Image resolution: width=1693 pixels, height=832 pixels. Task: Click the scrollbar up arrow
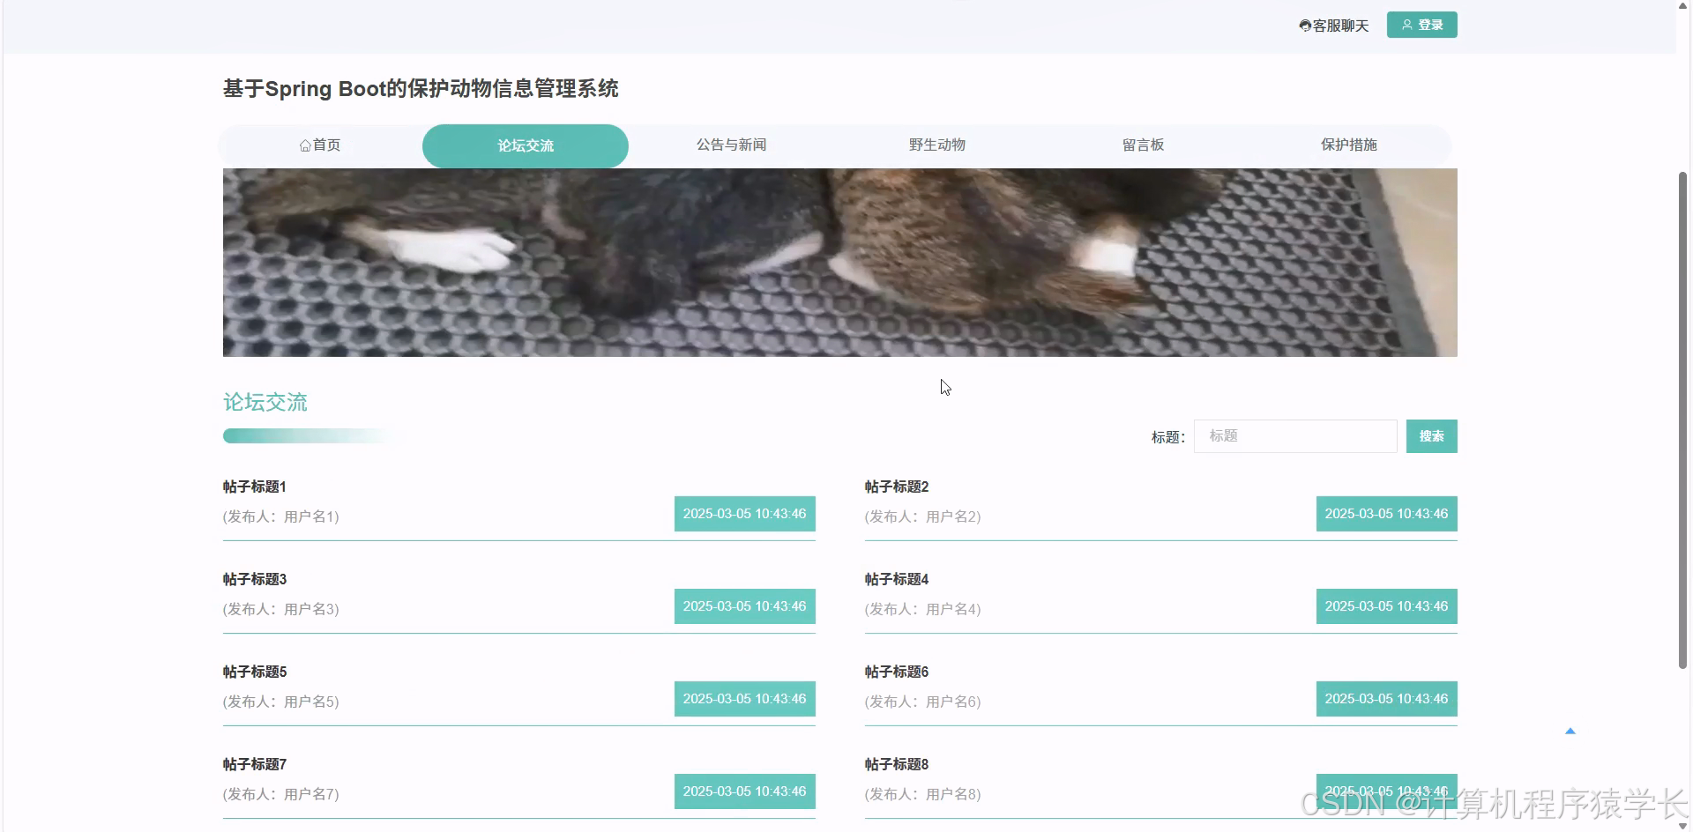coord(1682,7)
